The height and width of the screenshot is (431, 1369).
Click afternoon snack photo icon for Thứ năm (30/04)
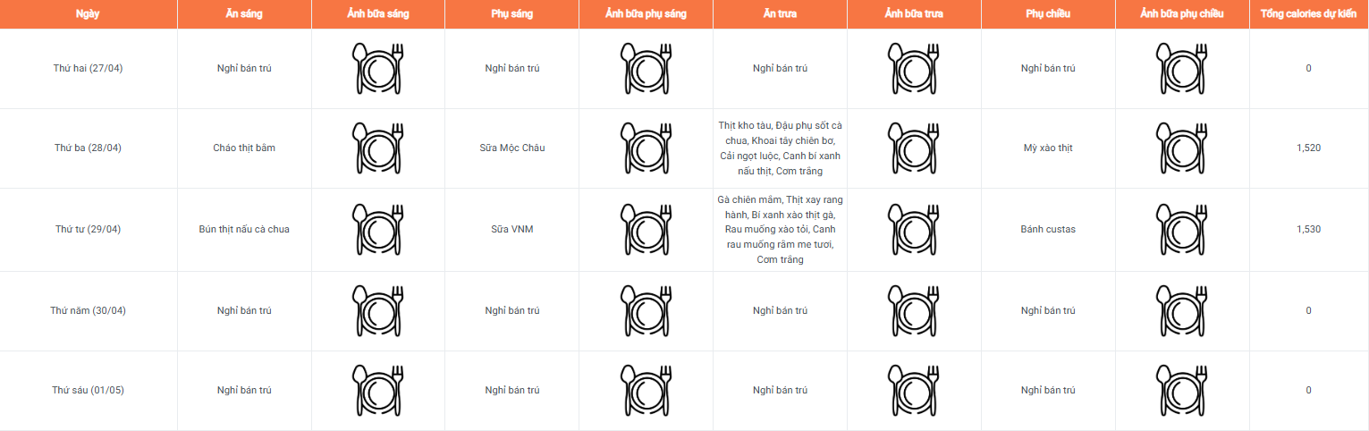[x=1181, y=310]
